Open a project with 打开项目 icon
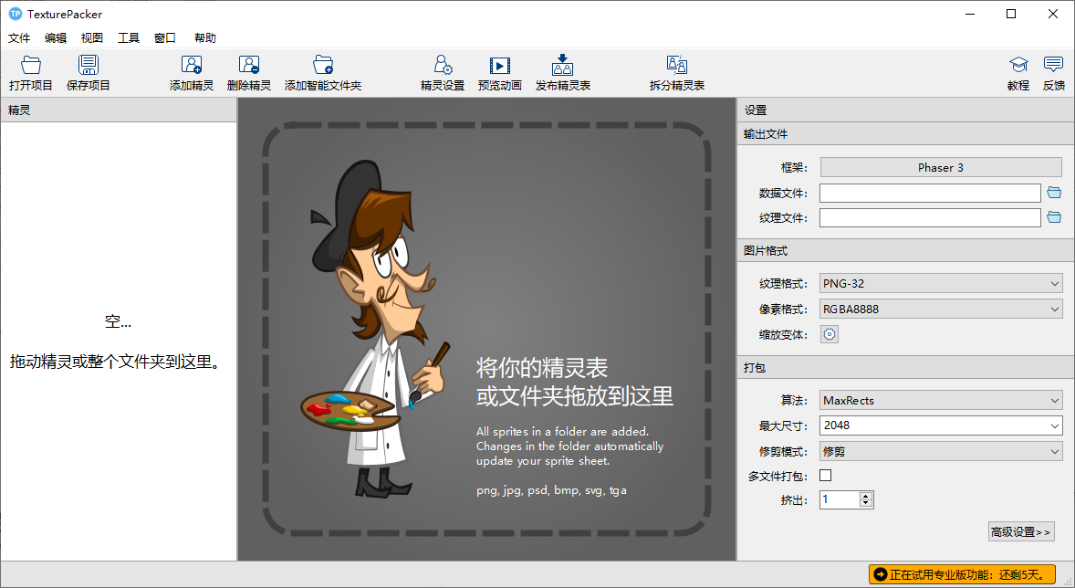This screenshot has width=1075, height=588. click(31, 73)
